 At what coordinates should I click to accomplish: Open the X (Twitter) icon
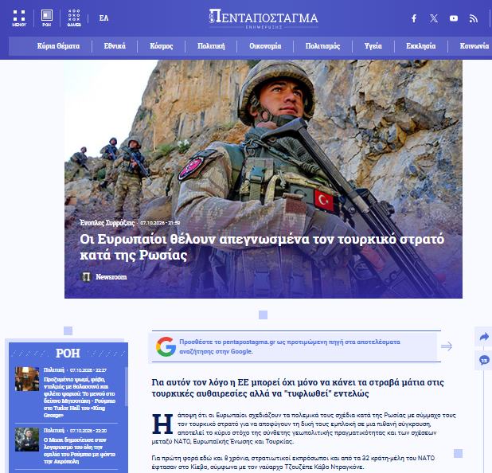click(x=434, y=18)
